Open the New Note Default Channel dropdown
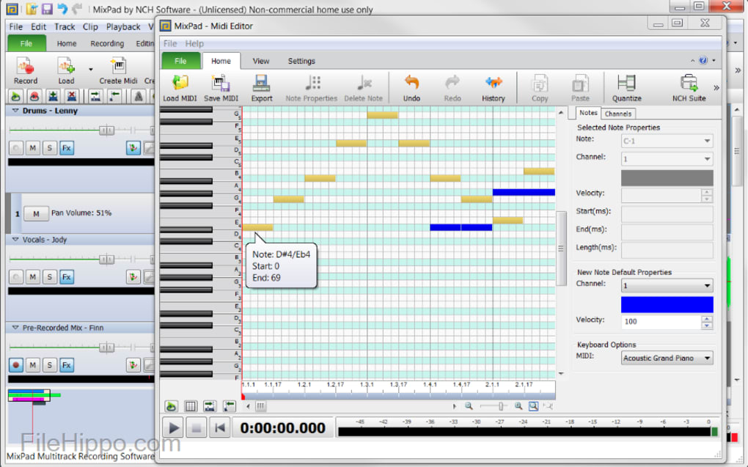748x467 pixels. click(666, 285)
